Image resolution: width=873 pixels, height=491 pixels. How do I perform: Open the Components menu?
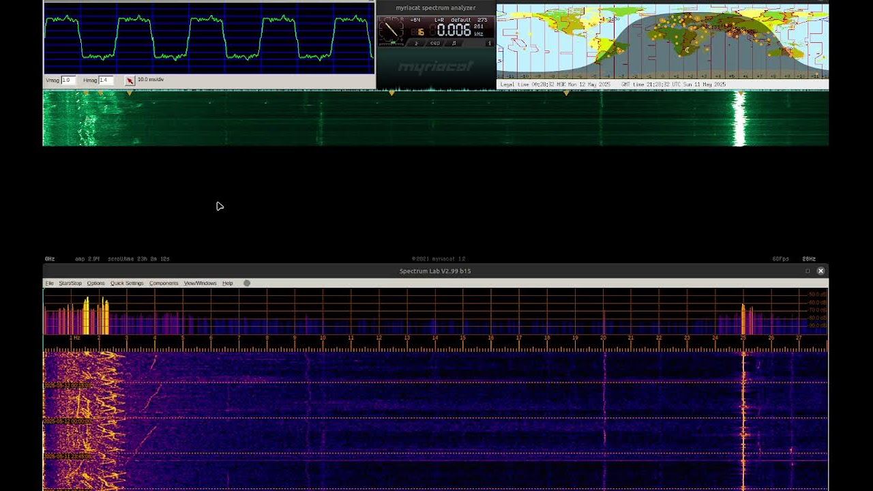click(164, 283)
